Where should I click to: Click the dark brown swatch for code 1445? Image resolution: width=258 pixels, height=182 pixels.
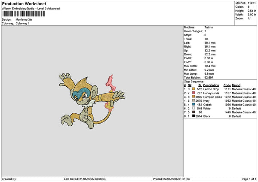click(193, 112)
